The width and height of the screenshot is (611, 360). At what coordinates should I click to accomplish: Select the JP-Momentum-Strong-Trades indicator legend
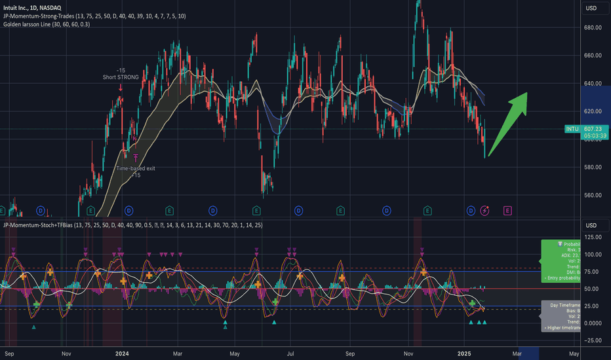tap(94, 16)
